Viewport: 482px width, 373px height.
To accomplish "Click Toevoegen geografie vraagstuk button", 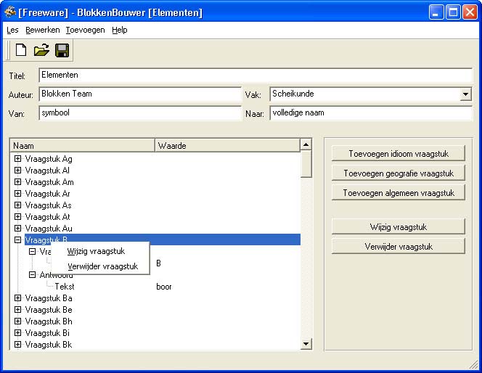I will (398, 173).
